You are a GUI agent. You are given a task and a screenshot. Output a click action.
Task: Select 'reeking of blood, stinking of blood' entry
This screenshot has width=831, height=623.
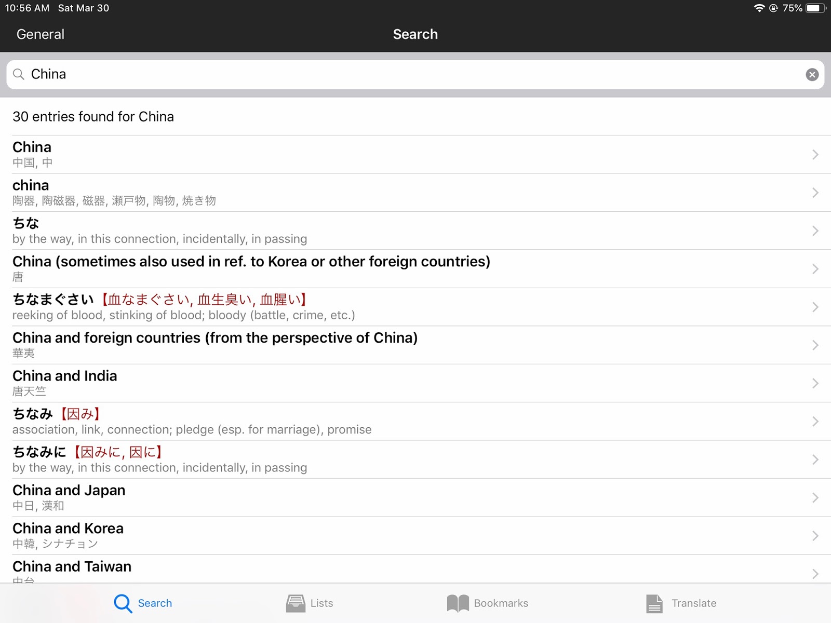(415, 307)
